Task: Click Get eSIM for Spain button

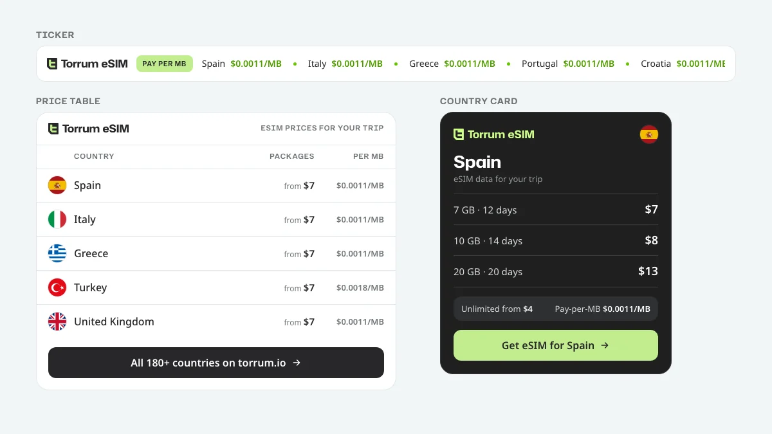Action: click(x=556, y=345)
